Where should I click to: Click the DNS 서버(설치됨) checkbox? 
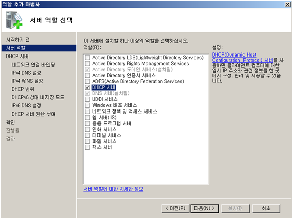pyautogui.click(x=87, y=93)
